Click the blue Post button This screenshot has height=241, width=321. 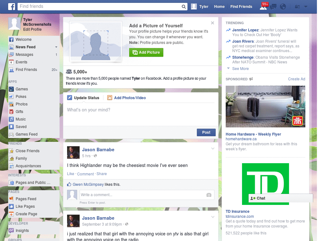(206, 132)
